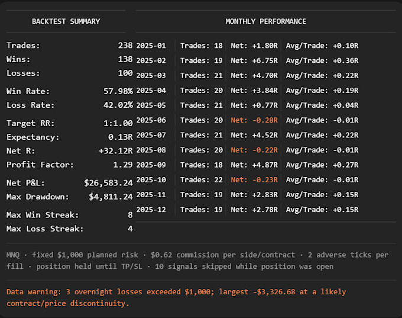The image size is (402, 318).
Task: Select the Trades total value 238
Action: [125, 46]
